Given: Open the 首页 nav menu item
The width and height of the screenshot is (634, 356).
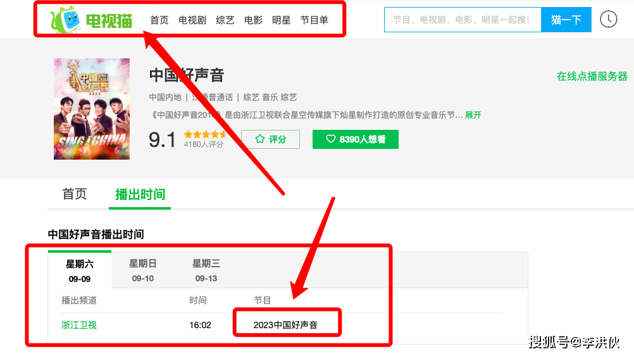Looking at the screenshot, I should point(159,20).
